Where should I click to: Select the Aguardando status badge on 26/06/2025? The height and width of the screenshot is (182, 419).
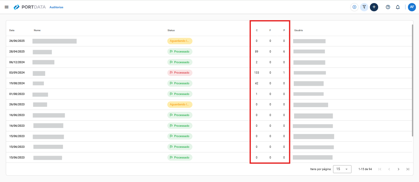[x=180, y=41]
